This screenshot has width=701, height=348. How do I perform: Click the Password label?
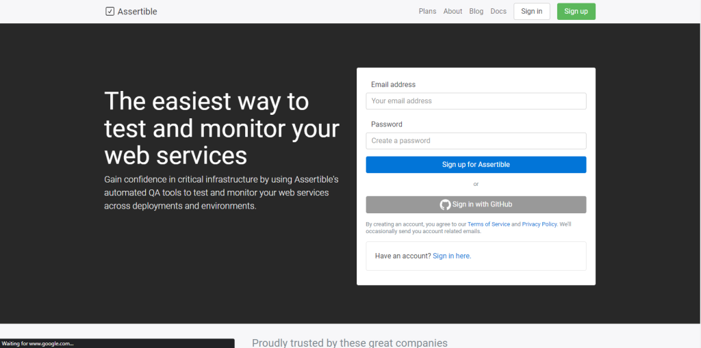[387, 124]
